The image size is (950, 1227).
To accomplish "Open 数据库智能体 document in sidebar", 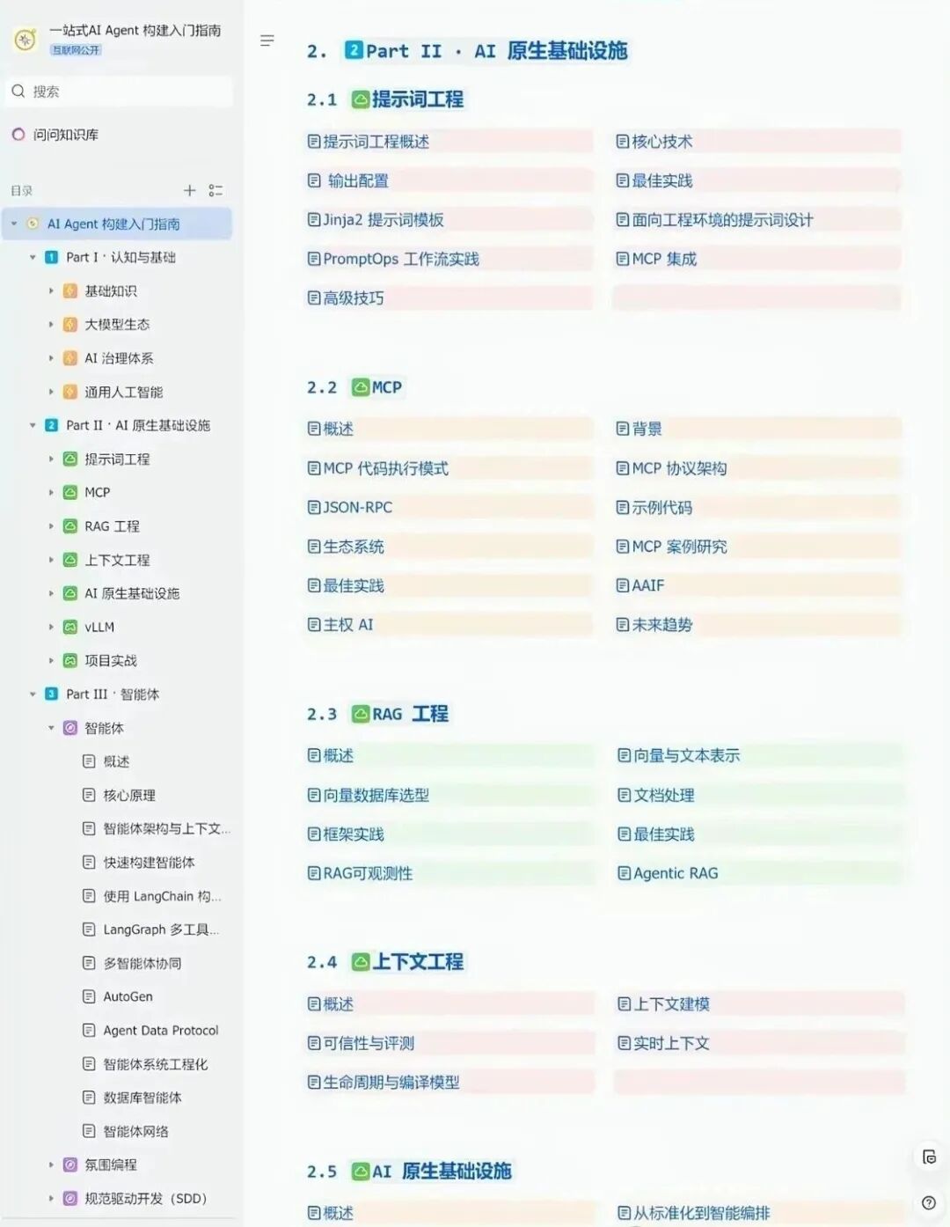I will [142, 1098].
